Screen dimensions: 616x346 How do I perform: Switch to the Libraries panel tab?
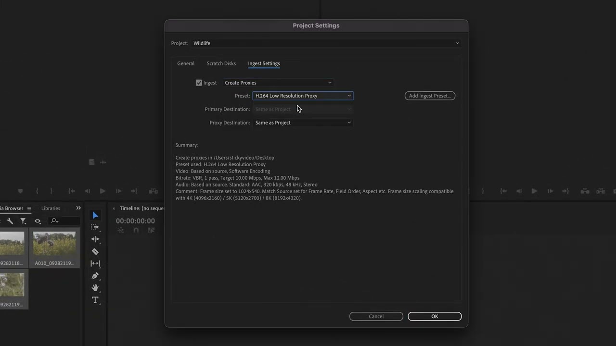click(51, 209)
